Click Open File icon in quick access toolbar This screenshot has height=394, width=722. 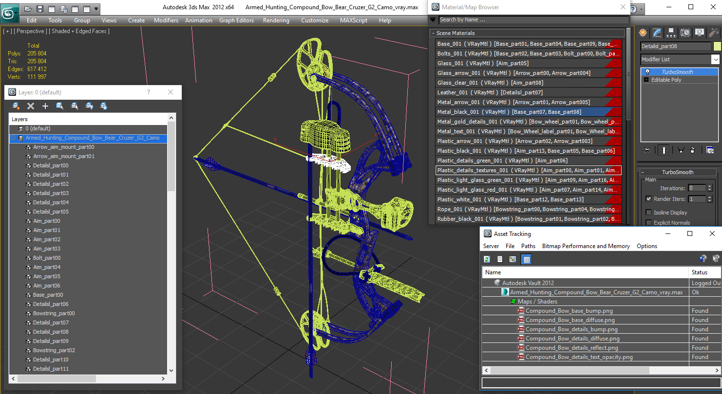coord(28,9)
